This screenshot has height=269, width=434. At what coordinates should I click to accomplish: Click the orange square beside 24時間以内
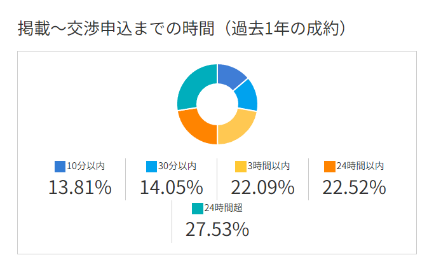(329, 166)
